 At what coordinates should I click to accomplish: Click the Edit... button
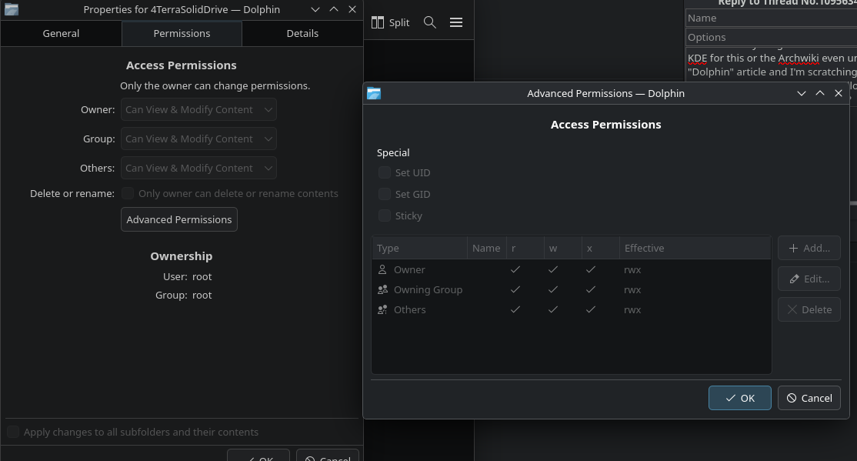pyautogui.click(x=809, y=279)
